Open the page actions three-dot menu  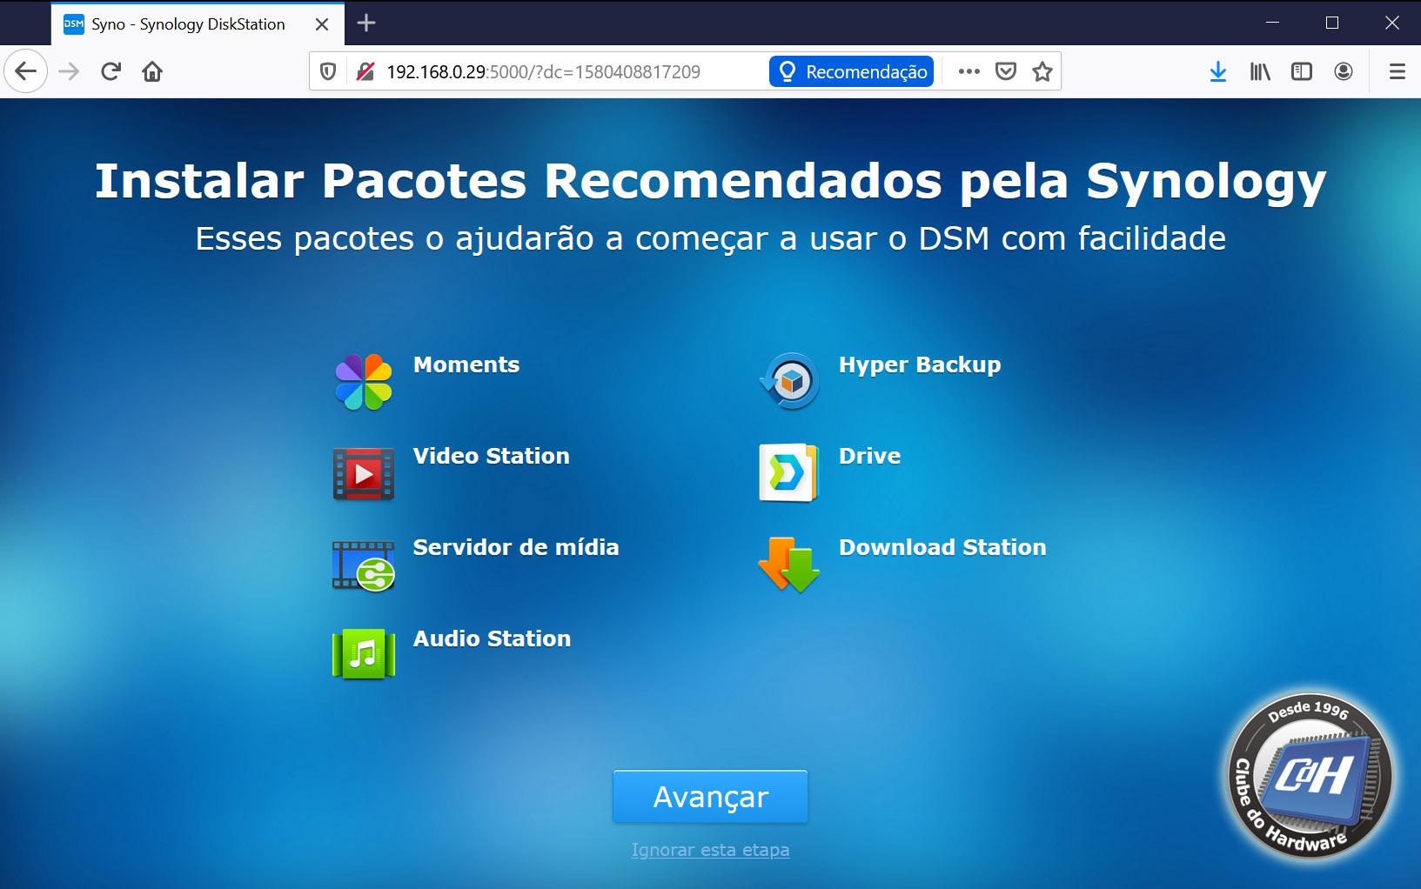(x=969, y=71)
